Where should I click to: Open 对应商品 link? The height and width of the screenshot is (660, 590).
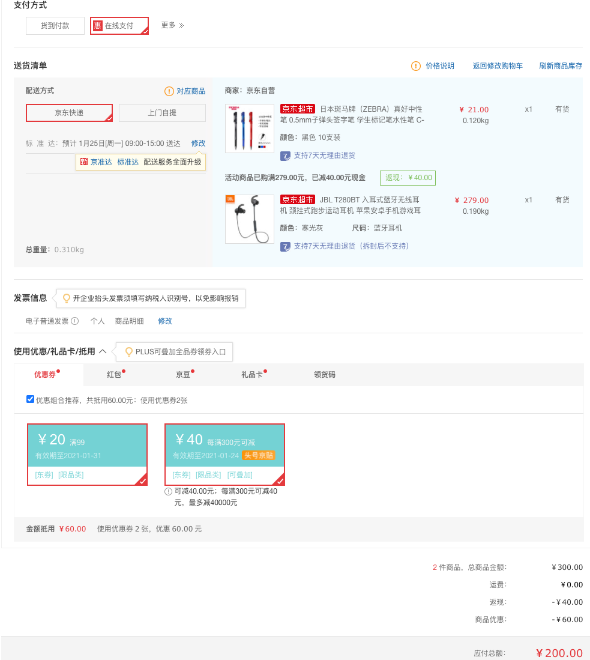[x=191, y=91]
